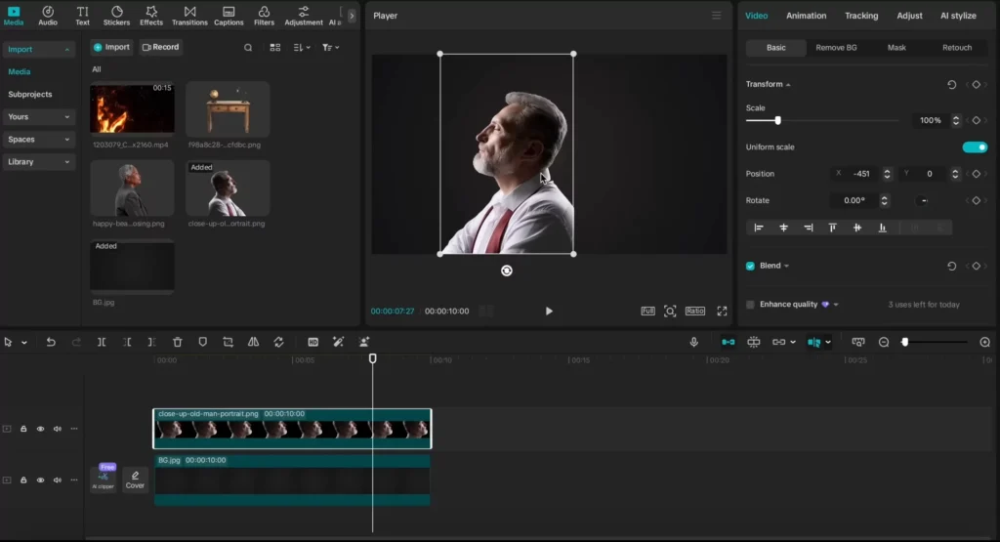Image resolution: width=1000 pixels, height=542 pixels.
Task: Switch to the Adjust tab
Action: (x=909, y=16)
